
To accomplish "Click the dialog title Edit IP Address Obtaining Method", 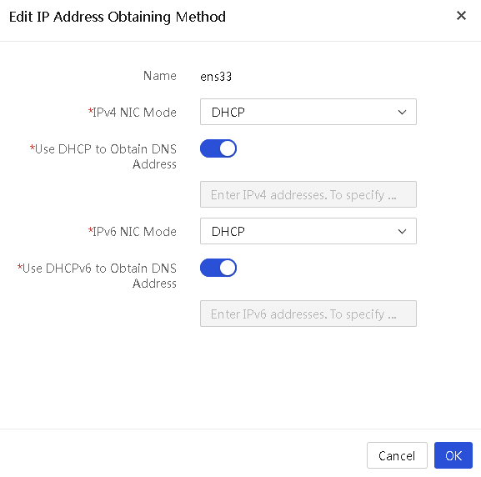I will point(118,17).
